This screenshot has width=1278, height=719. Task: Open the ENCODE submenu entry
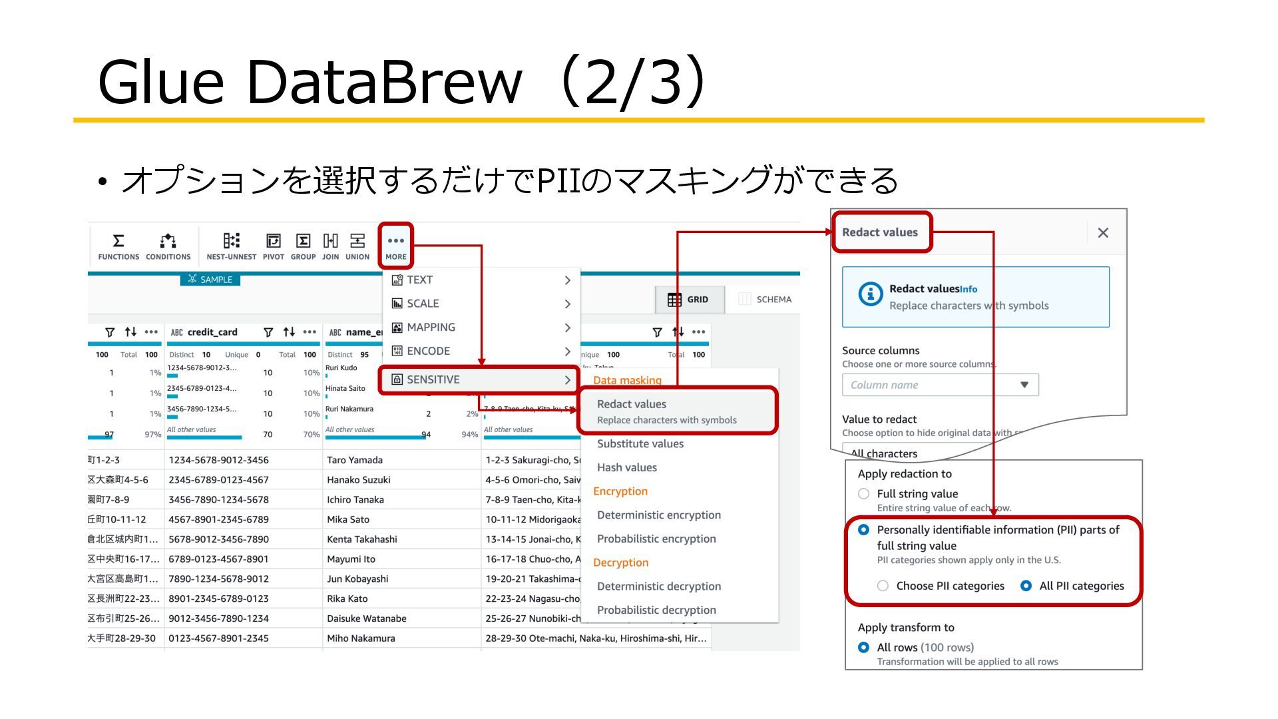(481, 352)
